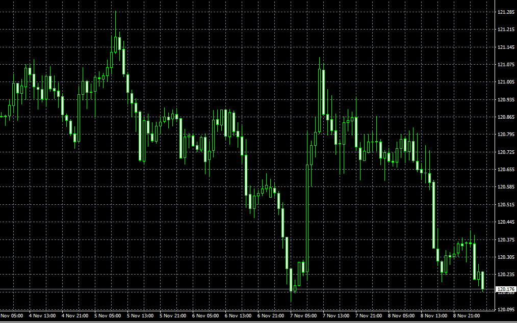
Task: Click the 120.795 price scale label
Action: pyautogui.click(x=506, y=134)
